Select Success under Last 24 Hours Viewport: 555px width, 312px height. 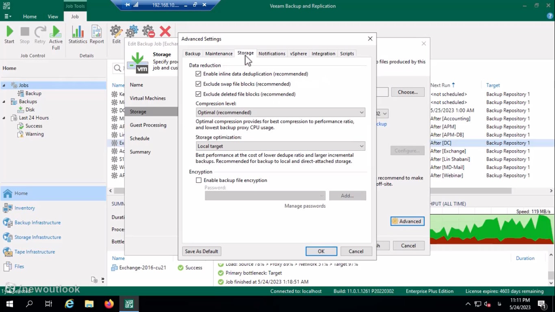[30, 126]
